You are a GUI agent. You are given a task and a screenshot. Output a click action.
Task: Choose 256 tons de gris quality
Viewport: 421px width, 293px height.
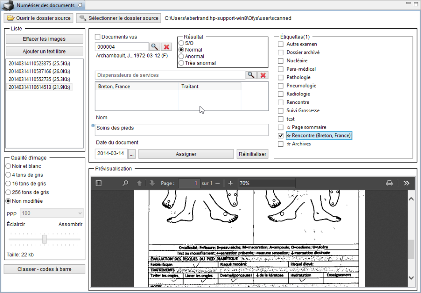(8, 192)
